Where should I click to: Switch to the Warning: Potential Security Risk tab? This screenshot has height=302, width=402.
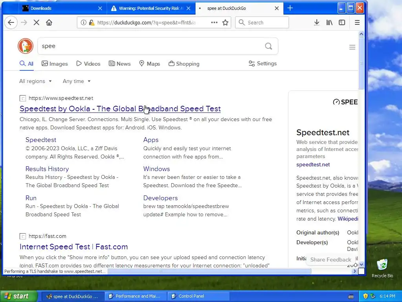pyautogui.click(x=151, y=8)
